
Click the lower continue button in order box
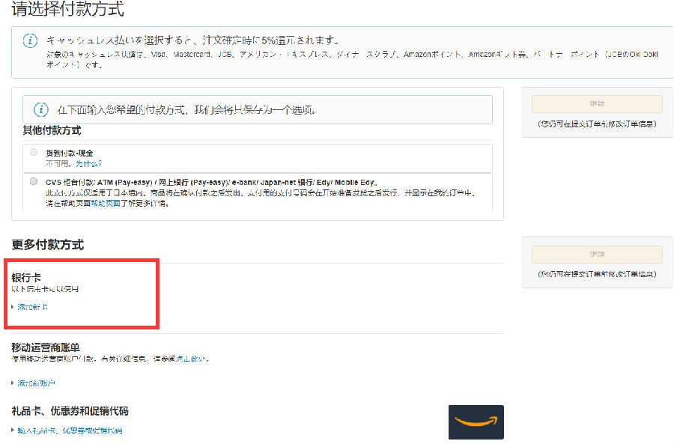coord(597,254)
